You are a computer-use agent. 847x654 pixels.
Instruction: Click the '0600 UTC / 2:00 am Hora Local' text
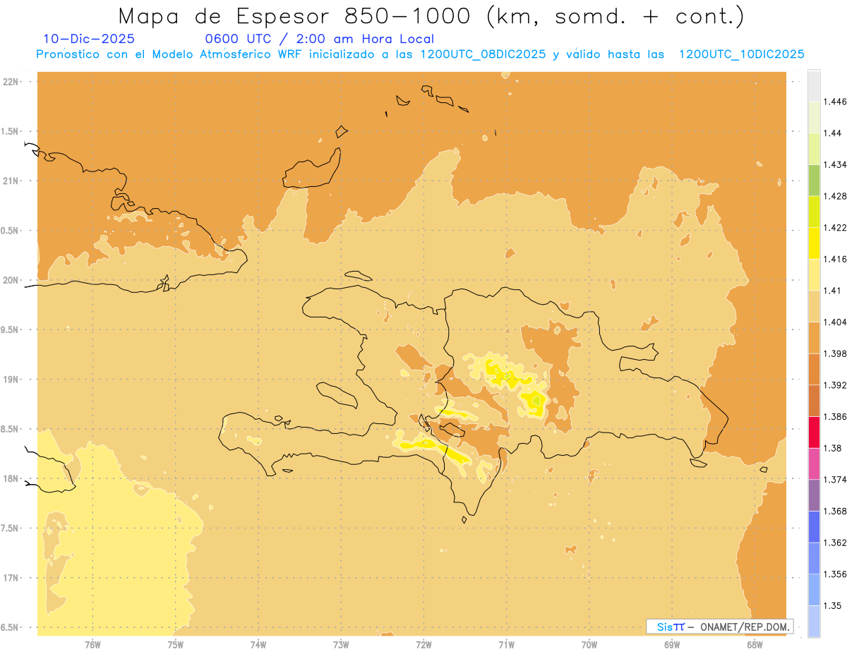[x=319, y=40]
